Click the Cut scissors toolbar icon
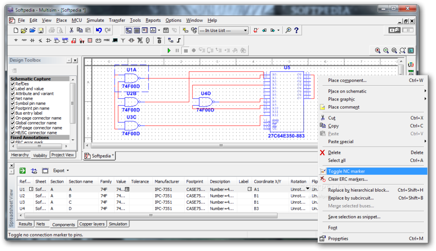This screenshot has width=436, height=251. point(72,30)
